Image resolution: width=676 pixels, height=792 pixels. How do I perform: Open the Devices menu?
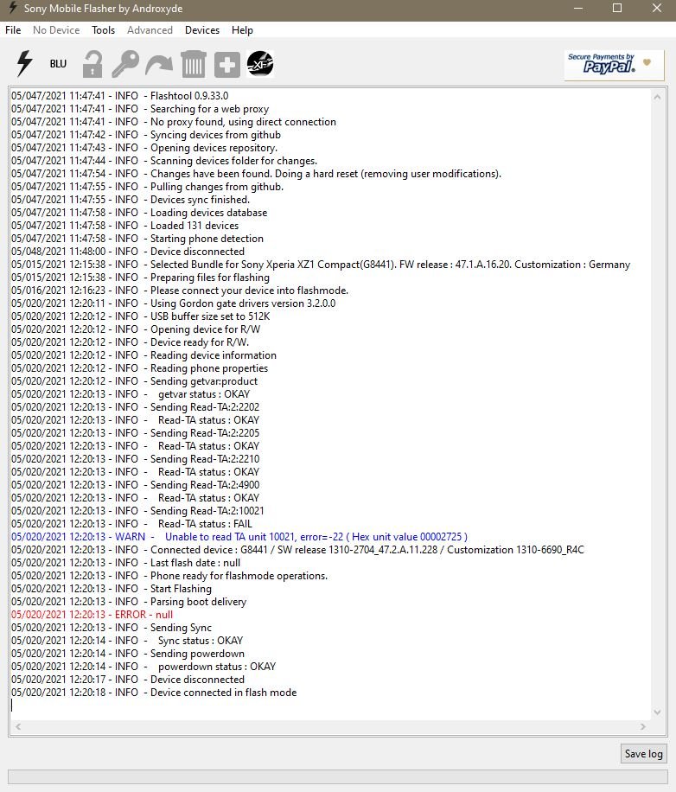tap(202, 29)
